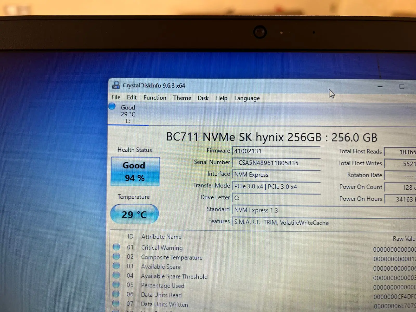Click the status dot for Percentage Used
Screen dimensions: 416x312
pyautogui.click(x=116, y=284)
